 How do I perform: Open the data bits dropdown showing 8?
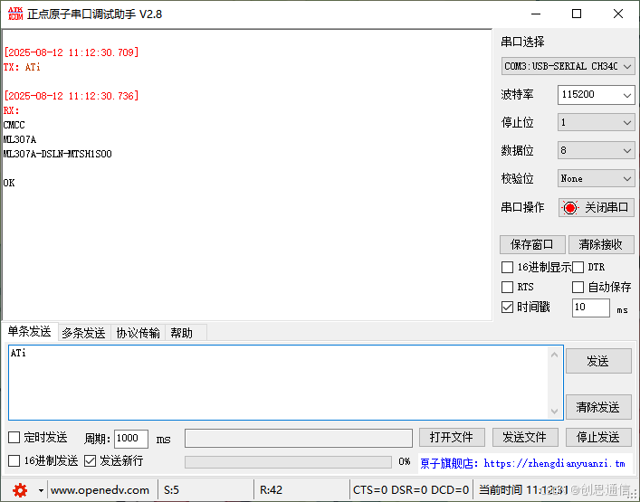[x=596, y=150]
